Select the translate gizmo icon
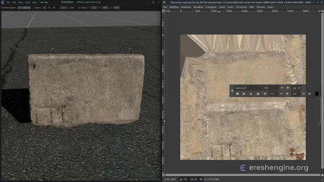The image size is (324, 182). pos(45,8)
